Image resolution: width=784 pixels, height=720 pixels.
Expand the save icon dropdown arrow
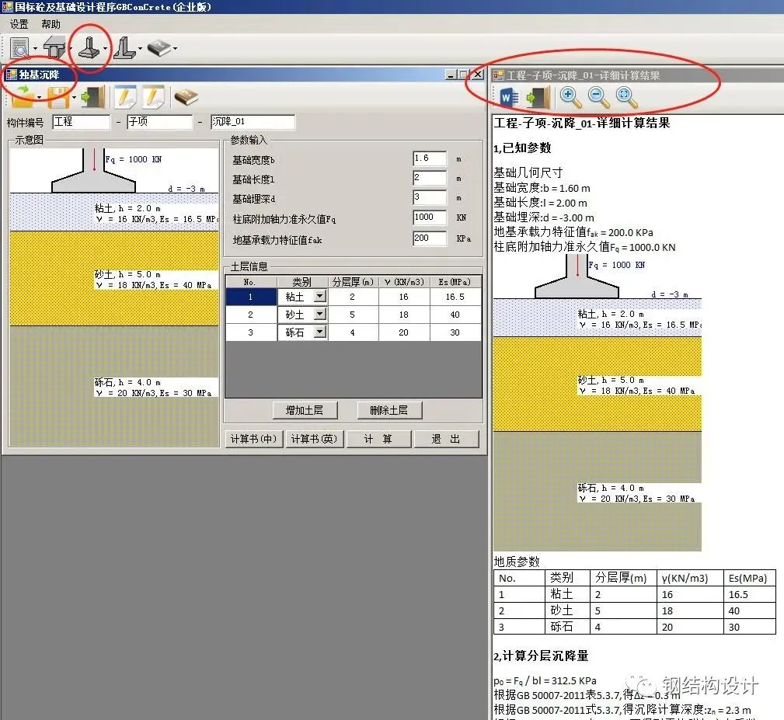pos(74,97)
